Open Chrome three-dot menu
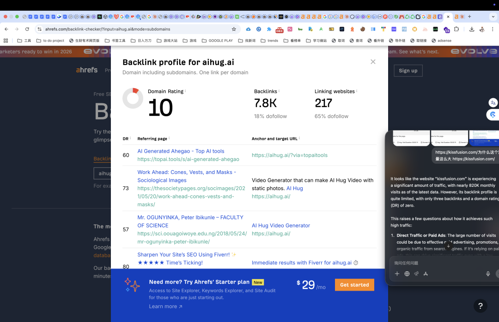The height and width of the screenshot is (322, 499). pos(493,29)
